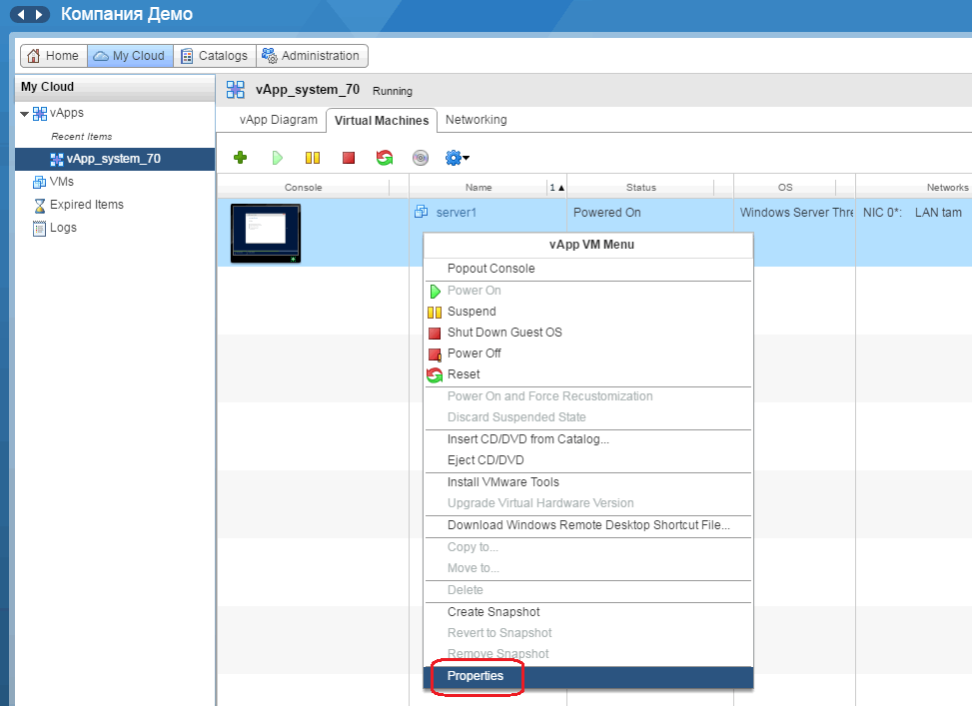Choose Eject CD/DVD
972x706 pixels.
click(x=588, y=460)
